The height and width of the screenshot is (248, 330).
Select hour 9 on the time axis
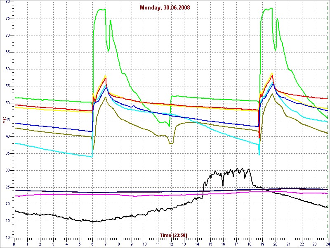point(132,244)
